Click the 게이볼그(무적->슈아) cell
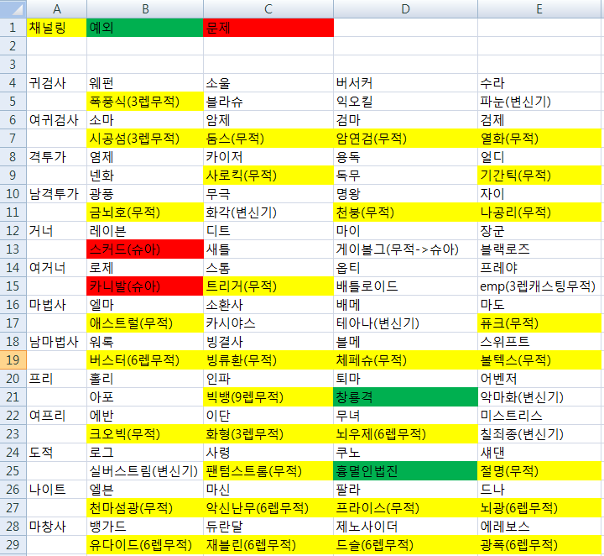Image resolution: width=604 pixels, height=556 pixels. (x=405, y=249)
